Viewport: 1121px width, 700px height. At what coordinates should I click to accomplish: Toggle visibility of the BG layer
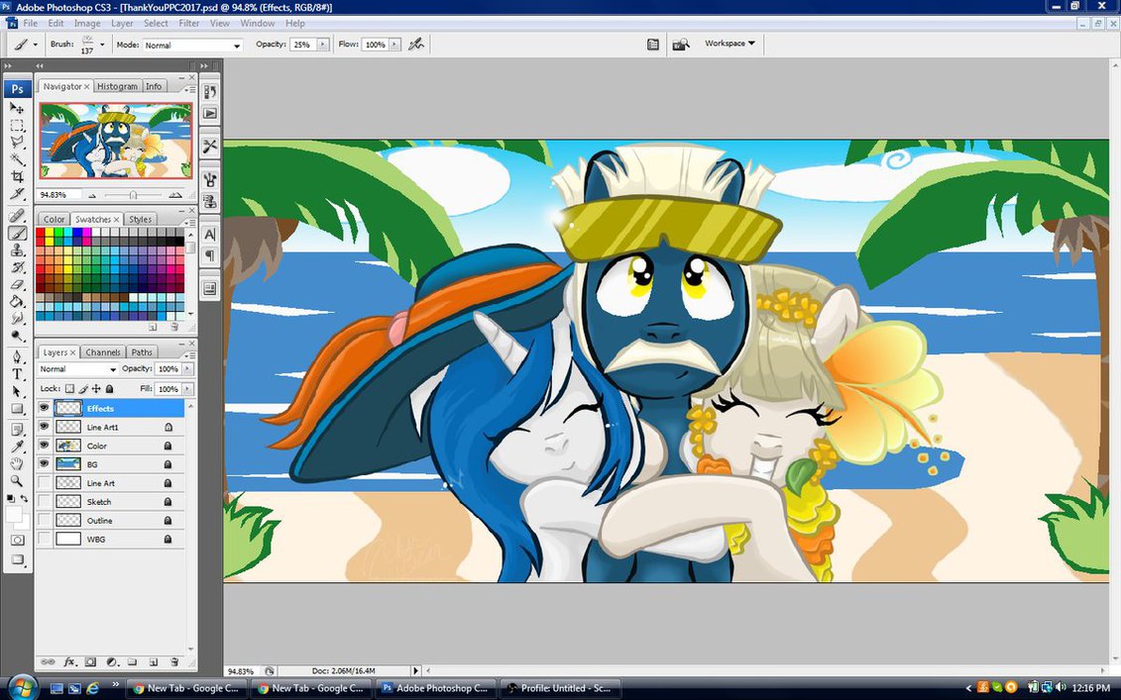(44, 464)
